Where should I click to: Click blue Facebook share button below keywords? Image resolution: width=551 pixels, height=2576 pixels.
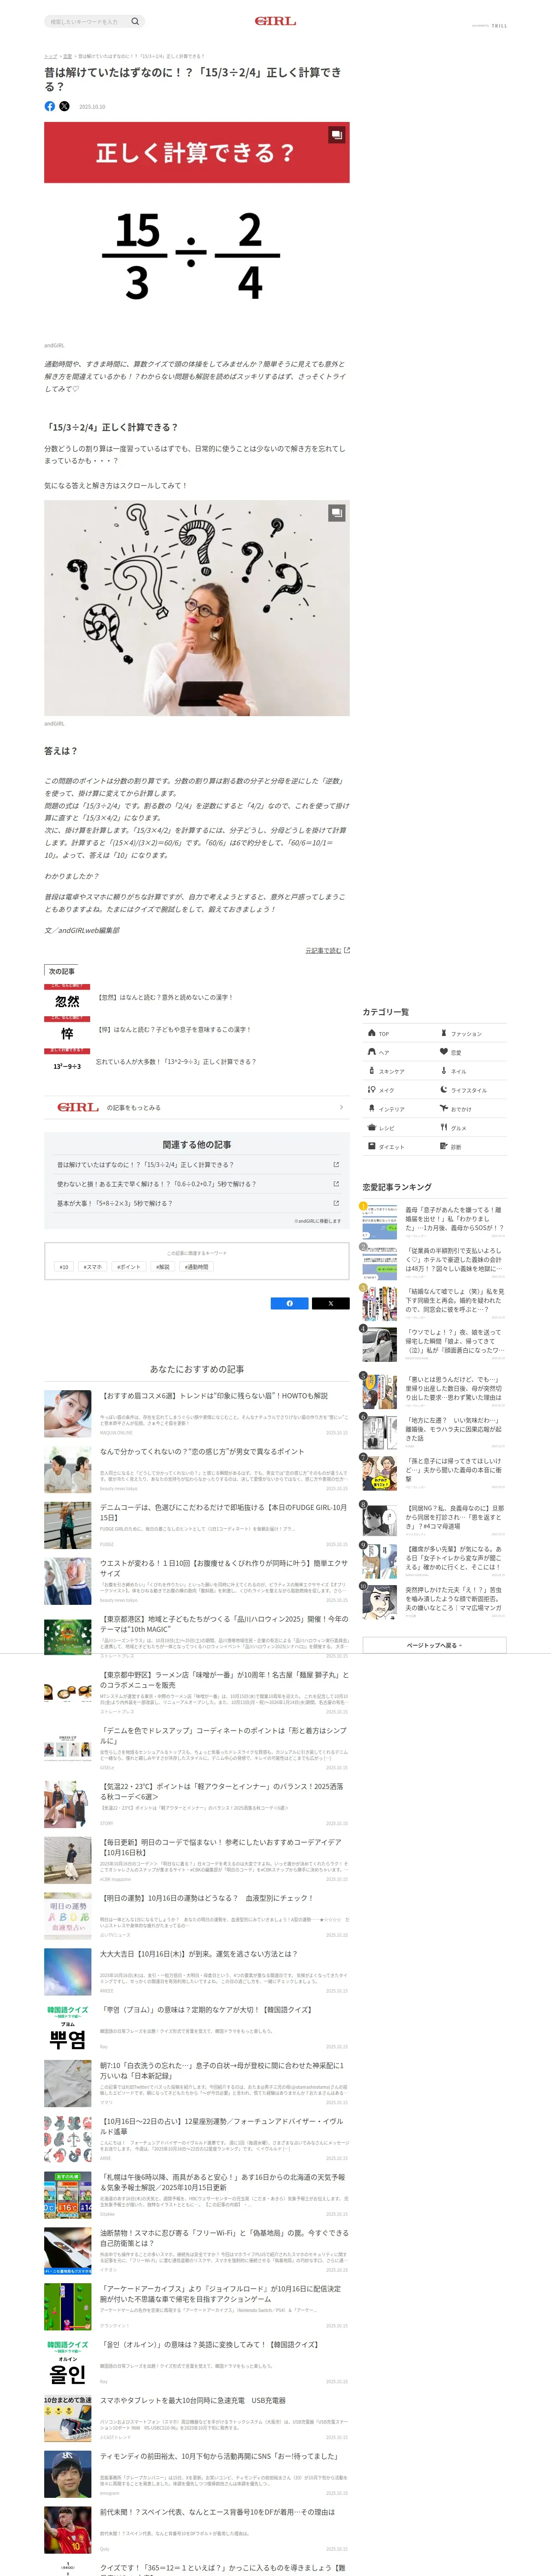click(x=290, y=1303)
